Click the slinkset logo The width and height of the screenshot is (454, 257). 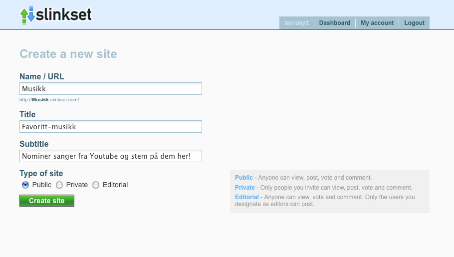pyautogui.click(x=55, y=15)
